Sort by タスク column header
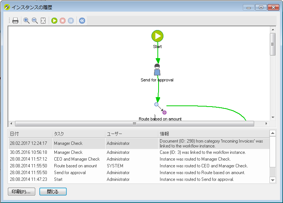283x203 pixels. point(79,134)
